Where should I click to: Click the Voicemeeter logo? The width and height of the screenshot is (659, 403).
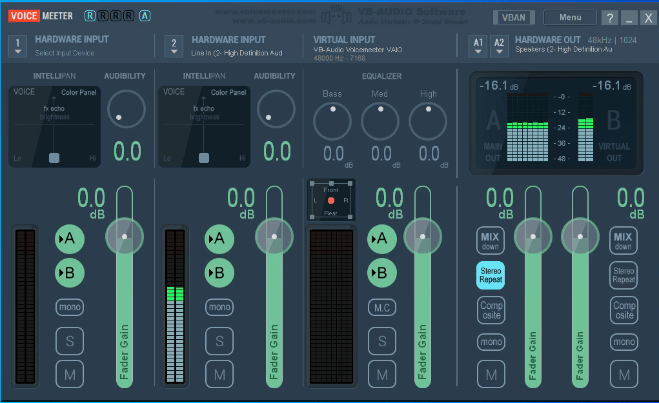pyautogui.click(x=41, y=16)
